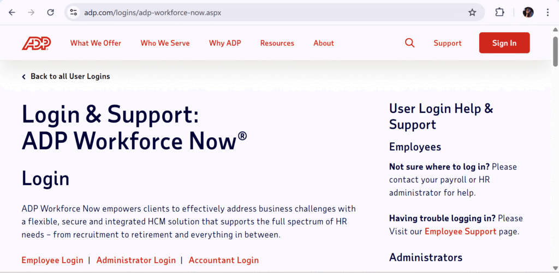This screenshot has height=273, width=559.
Task: Click the User Login Help & Support heading
Action: pos(441,117)
